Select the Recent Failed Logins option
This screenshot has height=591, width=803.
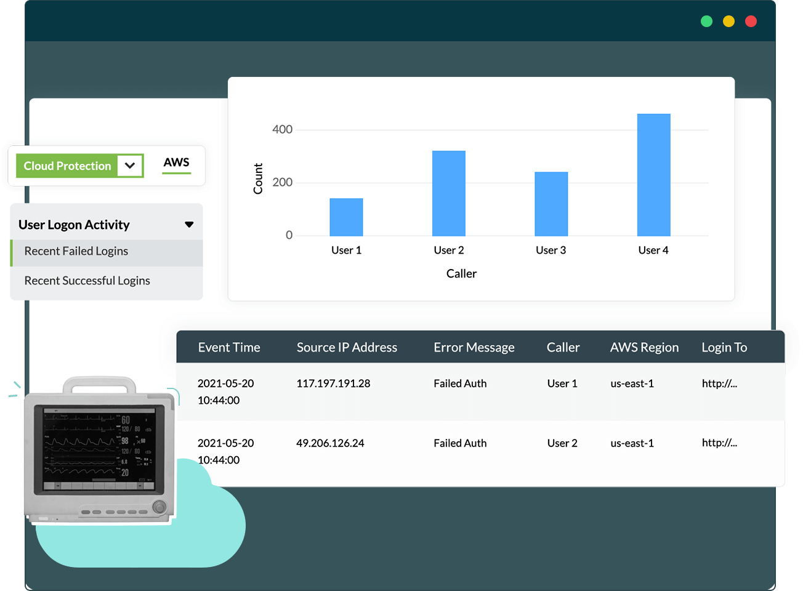coord(76,251)
